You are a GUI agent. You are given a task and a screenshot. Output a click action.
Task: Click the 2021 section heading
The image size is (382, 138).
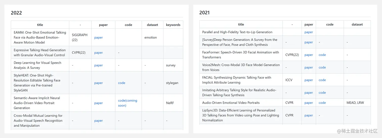pyautogui.click(x=204, y=13)
